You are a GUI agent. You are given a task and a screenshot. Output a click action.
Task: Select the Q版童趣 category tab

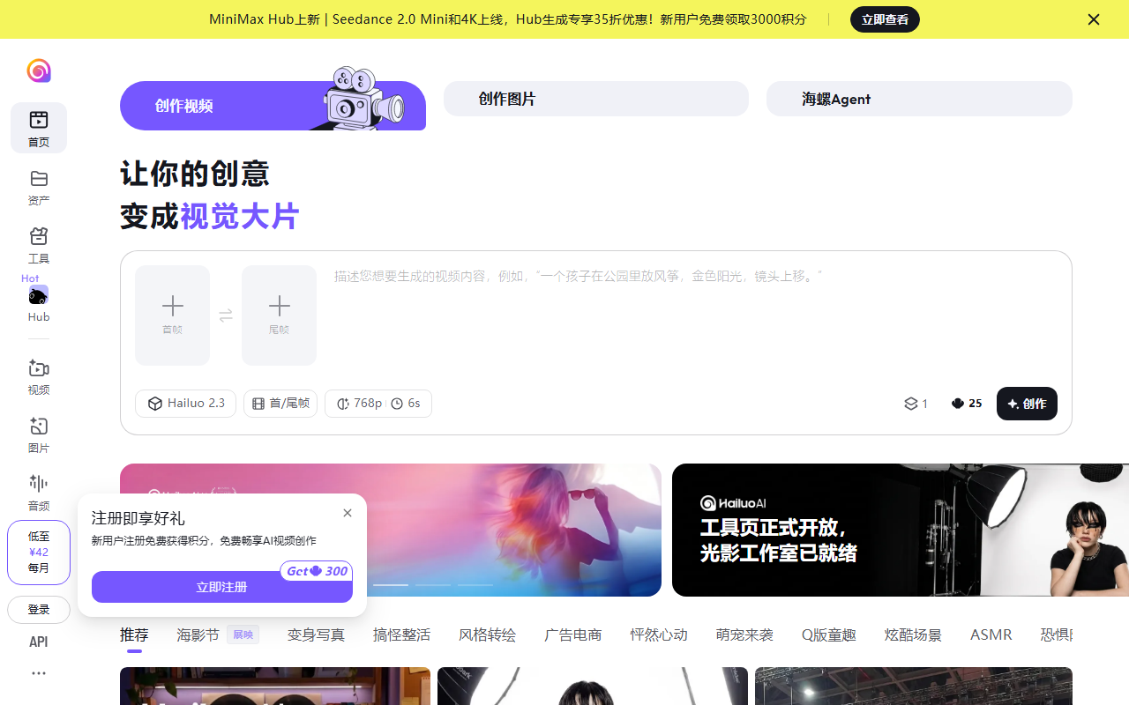click(x=829, y=634)
